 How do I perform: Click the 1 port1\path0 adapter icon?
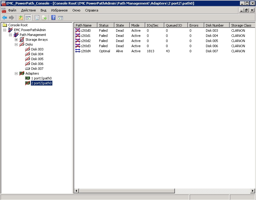28,78
